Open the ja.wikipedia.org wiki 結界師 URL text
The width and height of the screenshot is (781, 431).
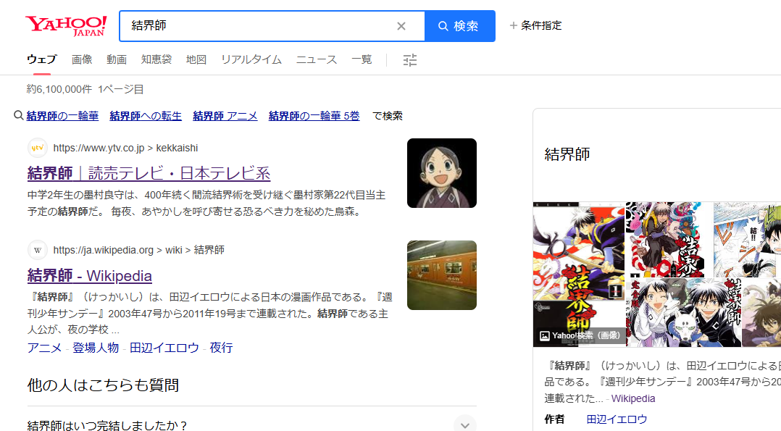coord(139,250)
